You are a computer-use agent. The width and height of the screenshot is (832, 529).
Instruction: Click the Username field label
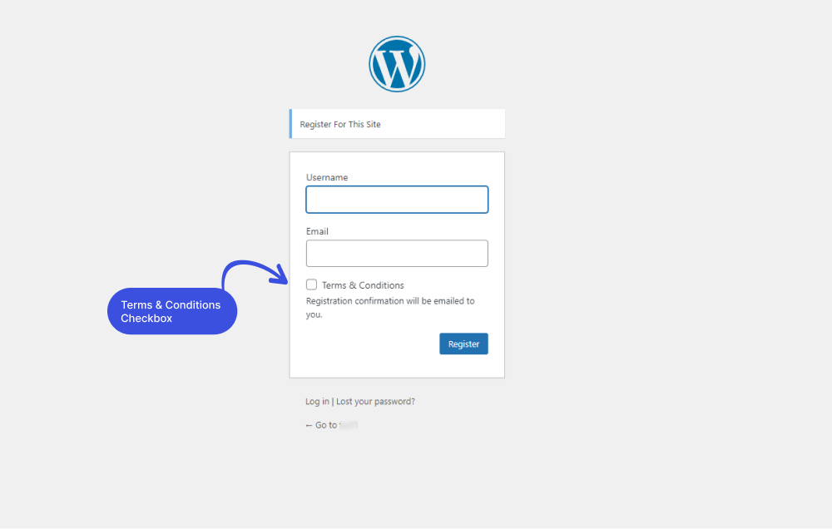point(327,177)
